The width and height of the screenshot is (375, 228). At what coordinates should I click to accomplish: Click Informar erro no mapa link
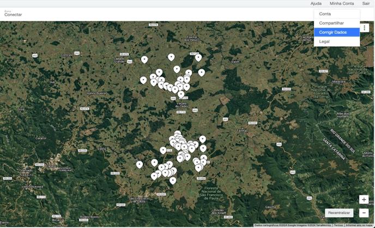pos(359,225)
